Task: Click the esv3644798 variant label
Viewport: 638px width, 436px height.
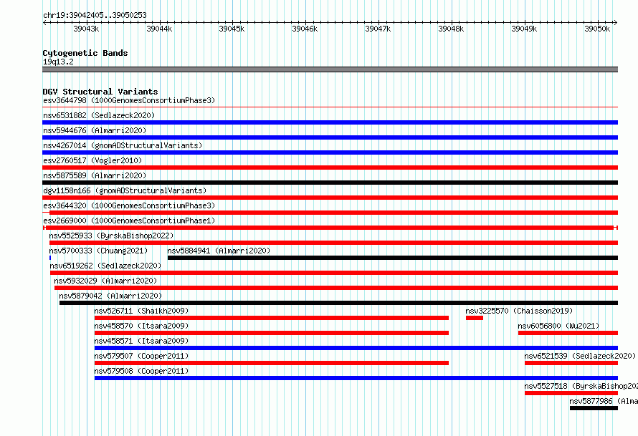Action: [x=129, y=100]
